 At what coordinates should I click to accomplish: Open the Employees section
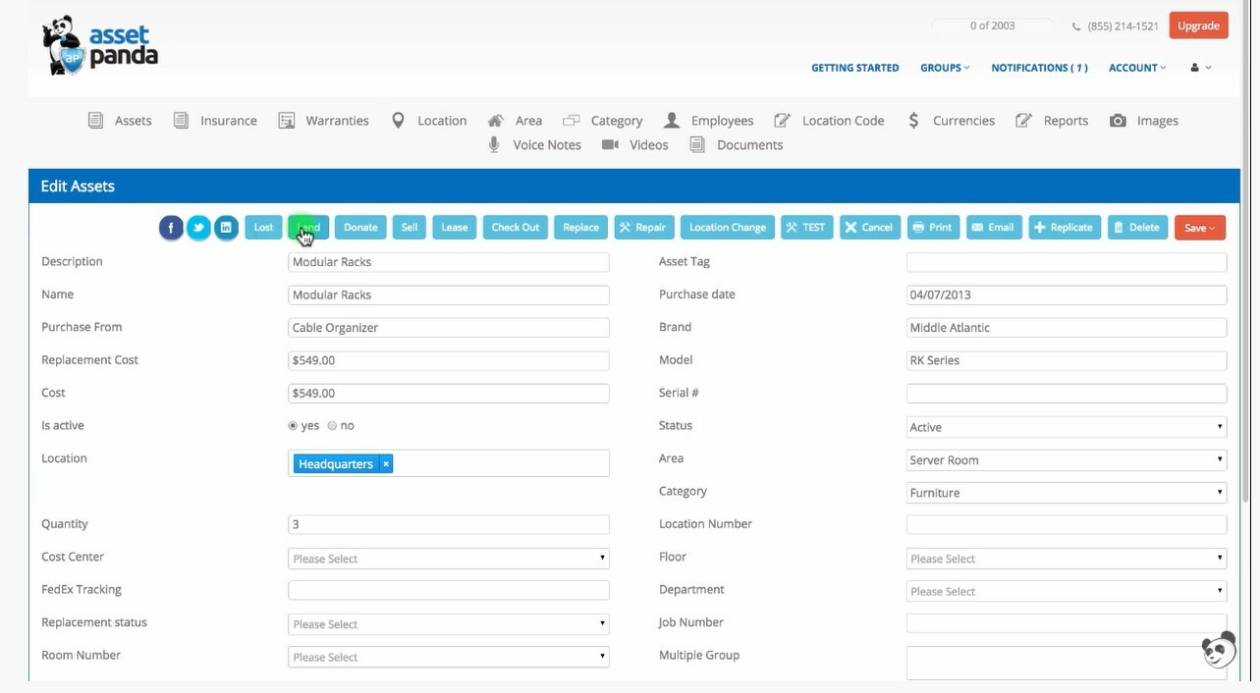pyautogui.click(x=672, y=119)
